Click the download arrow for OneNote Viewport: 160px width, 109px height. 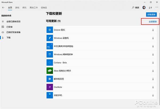pyautogui.click(x=153, y=87)
